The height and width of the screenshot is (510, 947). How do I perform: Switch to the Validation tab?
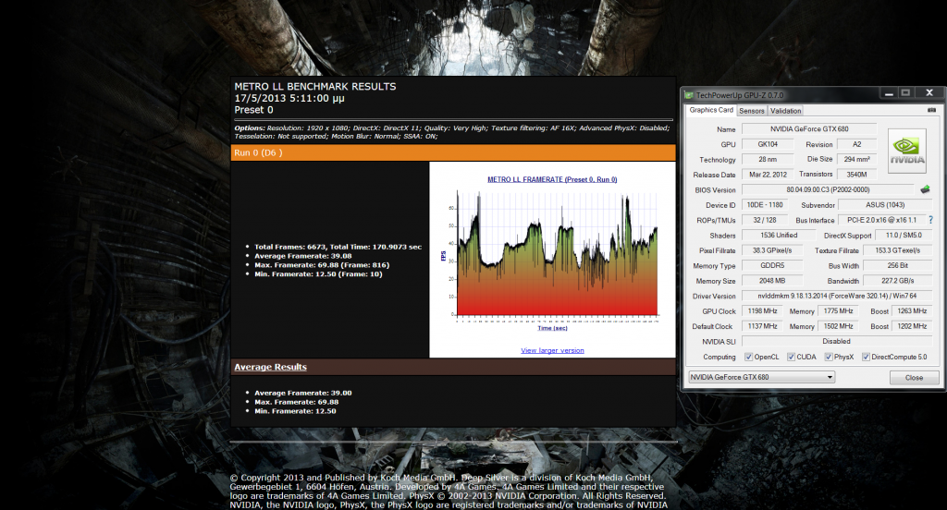pos(785,111)
